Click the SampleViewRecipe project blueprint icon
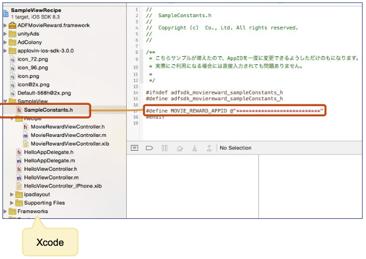This screenshot has width=366, height=259. [6, 14]
